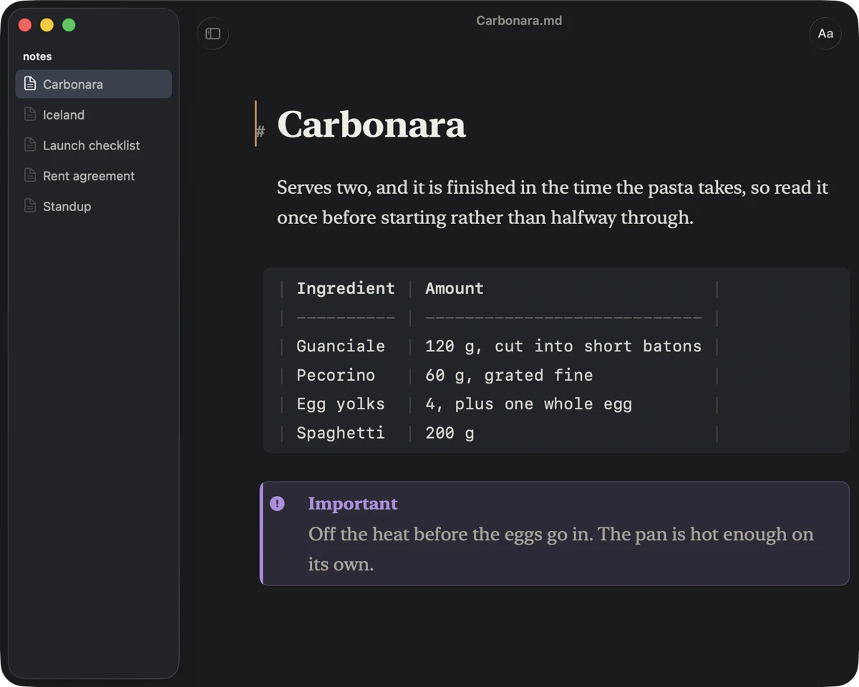Toggle the sidebar panel icon

coord(213,34)
